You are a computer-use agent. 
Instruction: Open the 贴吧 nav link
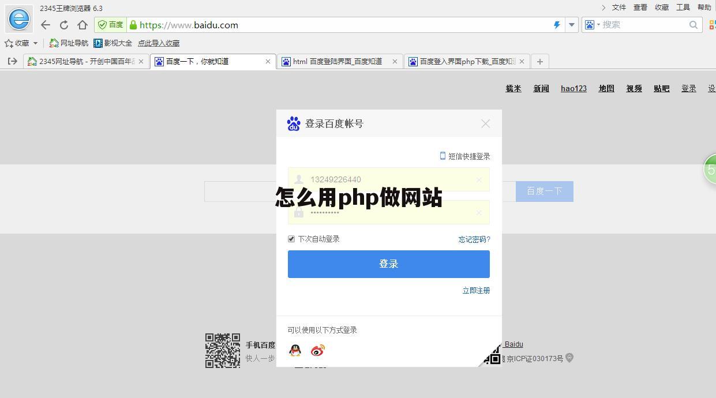(x=662, y=88)
